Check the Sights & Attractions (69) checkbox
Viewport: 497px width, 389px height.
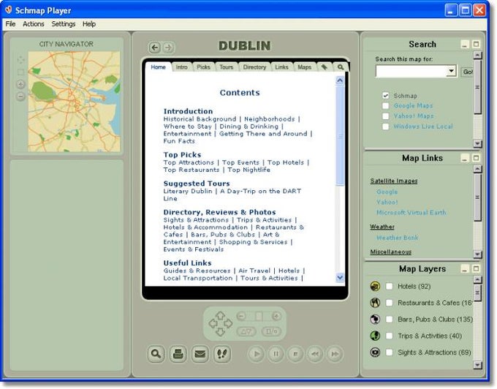[x=389, y=352]
